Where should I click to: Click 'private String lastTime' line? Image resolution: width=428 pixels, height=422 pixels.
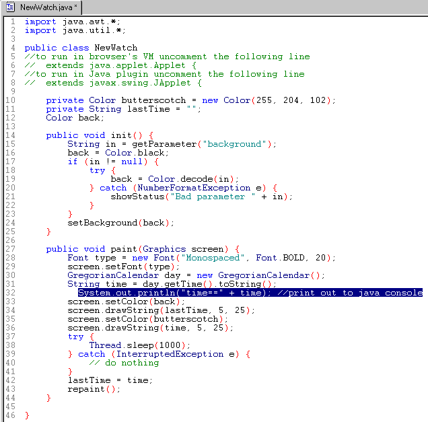click(123, 109)
